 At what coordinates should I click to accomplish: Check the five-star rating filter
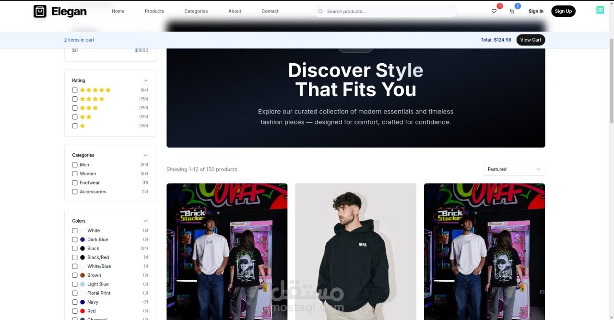tap(75, 90)
